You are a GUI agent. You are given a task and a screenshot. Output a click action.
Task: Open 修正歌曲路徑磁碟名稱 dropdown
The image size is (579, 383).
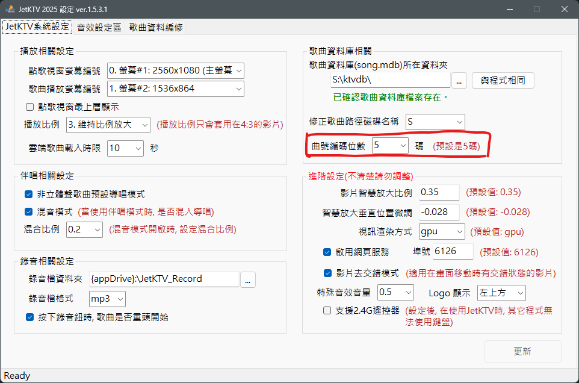435,122
